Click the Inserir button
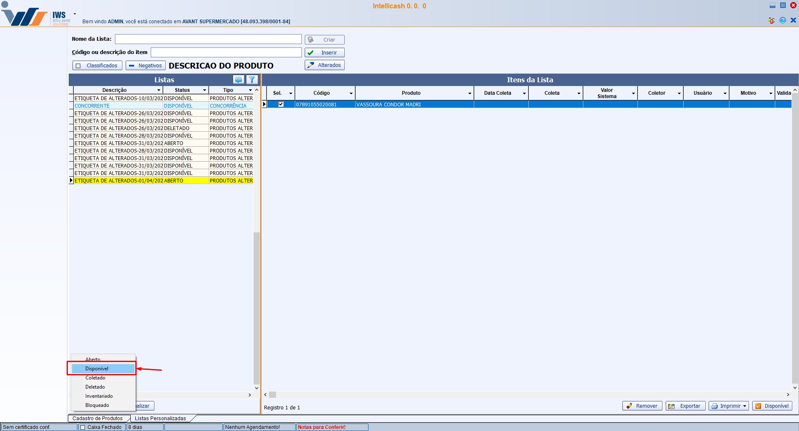 click(x=324, y=53)
